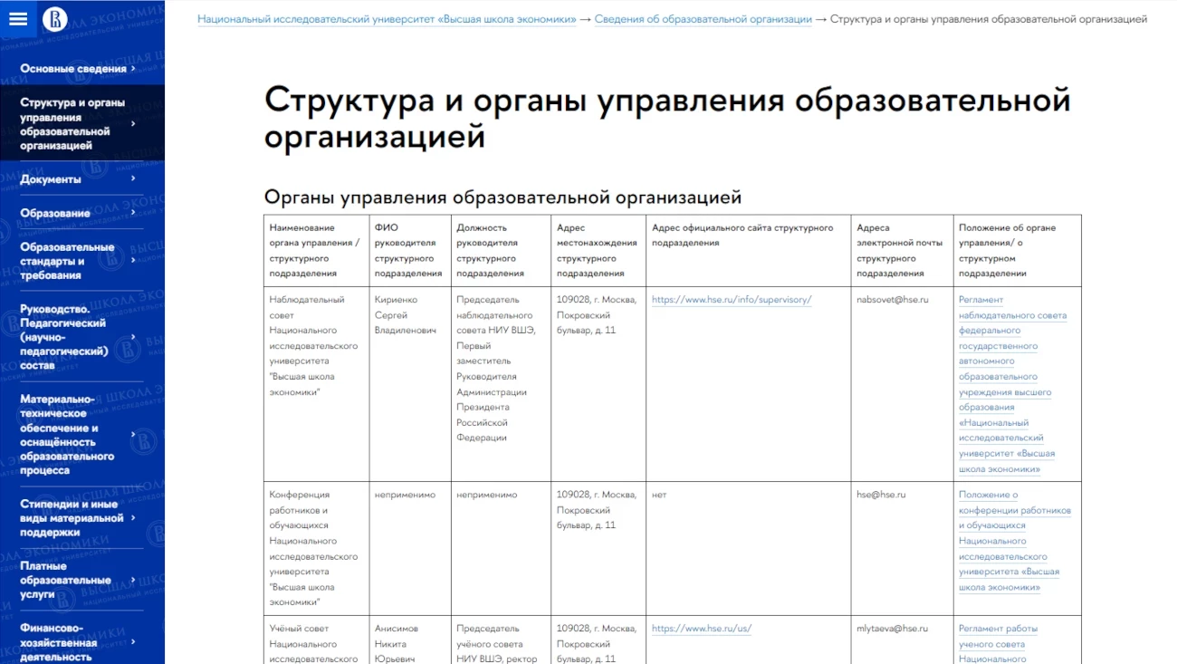Click the Адрес местонахождения column header

(597, 251)
